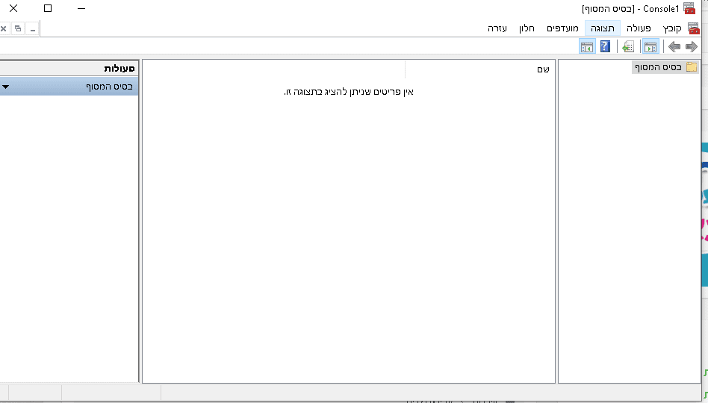Click the console icon beside the קובץ menu
The image size is (708, 403).
click(x=694, y=28)
